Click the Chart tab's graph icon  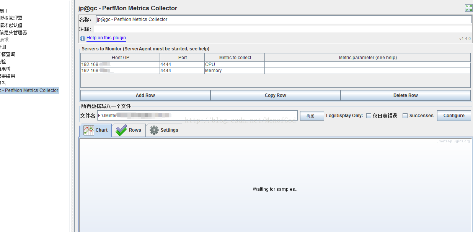tap(89, 130)
